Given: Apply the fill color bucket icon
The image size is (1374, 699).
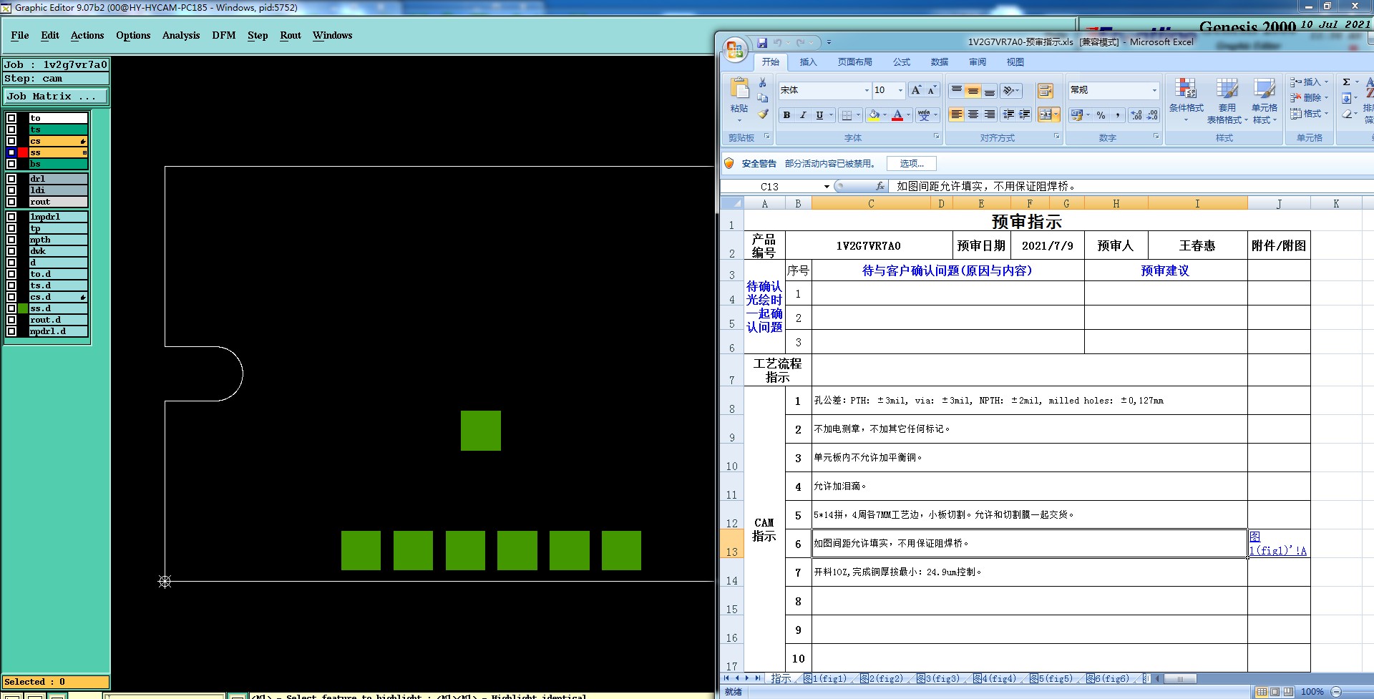Looking at the screenshot, I should 874,115.
